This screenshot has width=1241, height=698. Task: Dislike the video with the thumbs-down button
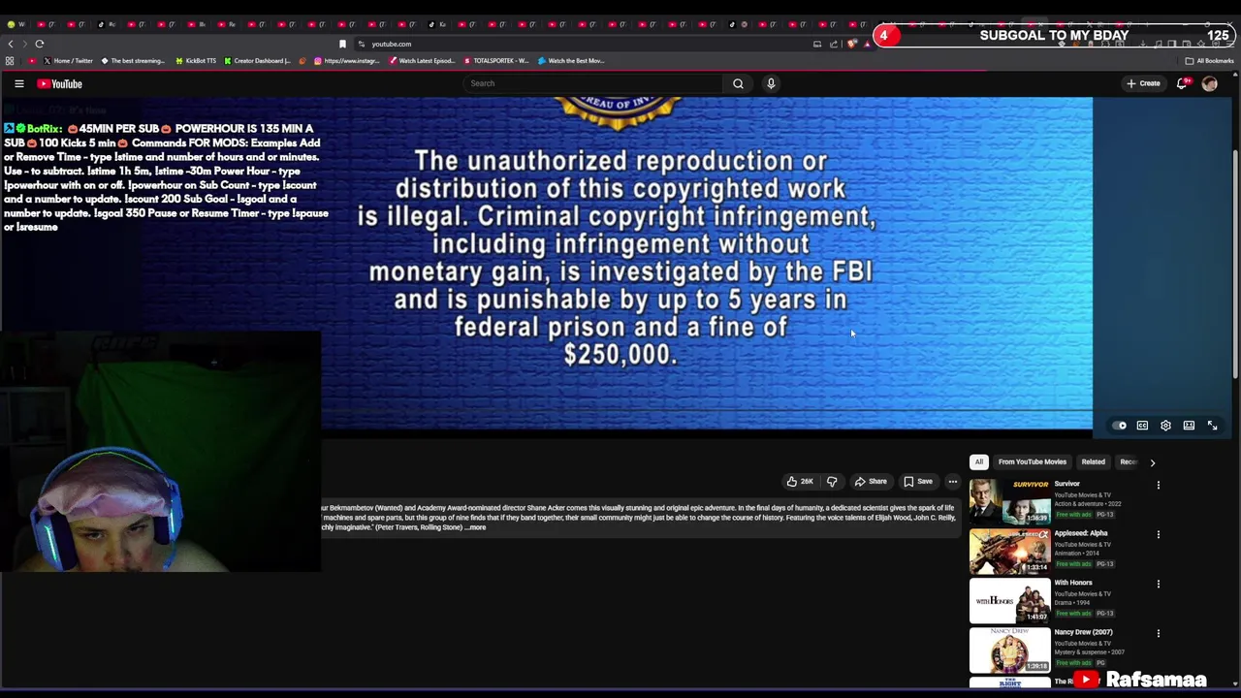[x=832, y=482]
